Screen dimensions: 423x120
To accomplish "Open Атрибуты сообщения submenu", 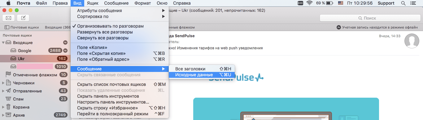I will 120,11.
